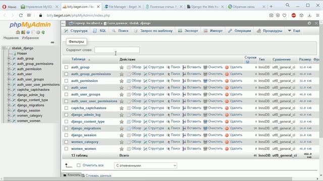Open the Opera speed dial grid icon
Viewport: 323px width, 181px height.
pyautogui.click(x=29, y=16)
